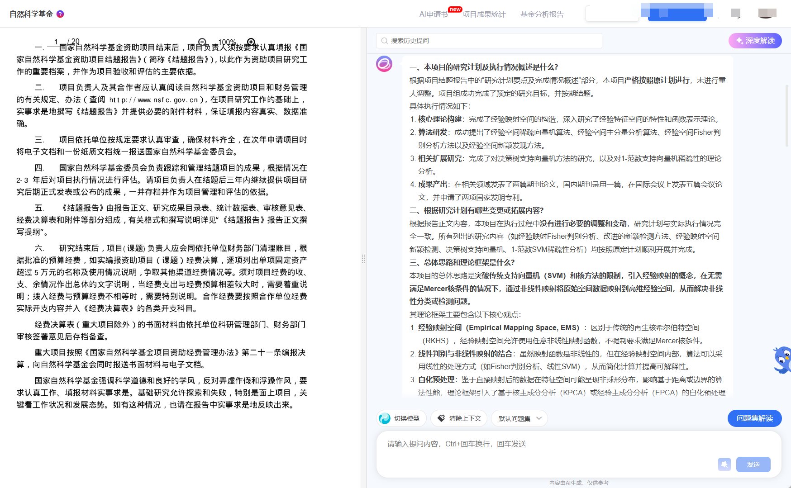Click the user profile avatar
This screenshot has width=791, height=488.
pos(767,14)
